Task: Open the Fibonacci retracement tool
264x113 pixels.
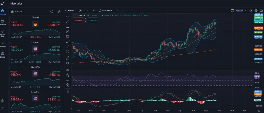Action: click(68, 26)
